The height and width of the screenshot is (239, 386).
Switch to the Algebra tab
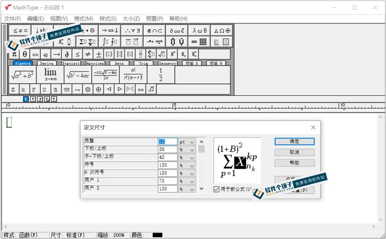(x=23, y=63)
